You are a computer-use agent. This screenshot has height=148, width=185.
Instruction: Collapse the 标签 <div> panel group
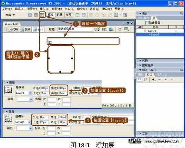(x=140, y=70)
